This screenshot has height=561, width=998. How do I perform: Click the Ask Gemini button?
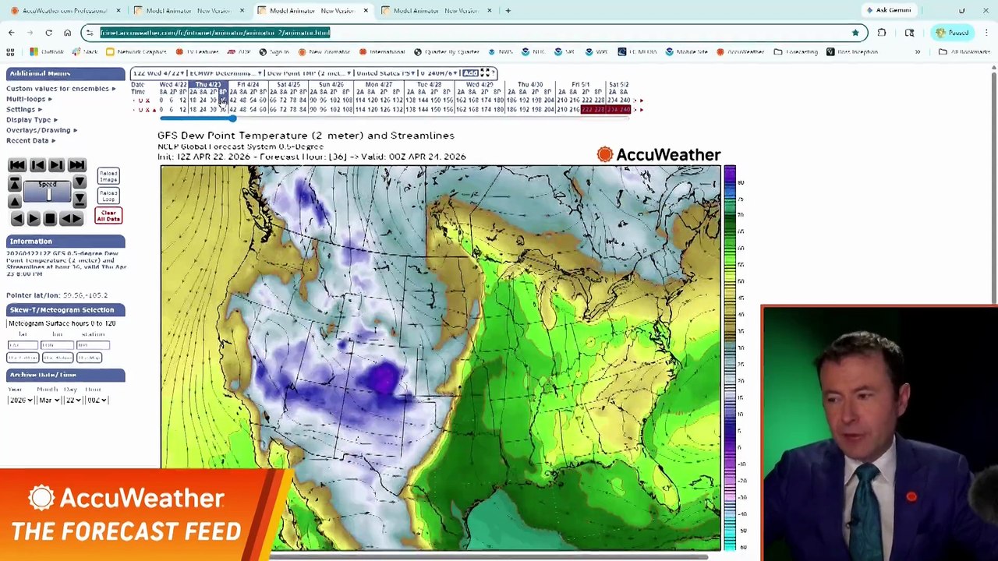[888, 11]
